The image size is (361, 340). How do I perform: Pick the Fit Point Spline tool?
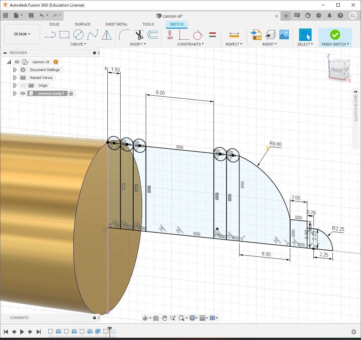point(92,34)
